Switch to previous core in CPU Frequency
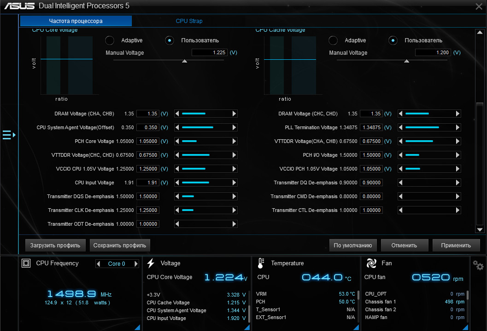Image resolution: width=487 pixels, height=331 pixels. (99, 264)
